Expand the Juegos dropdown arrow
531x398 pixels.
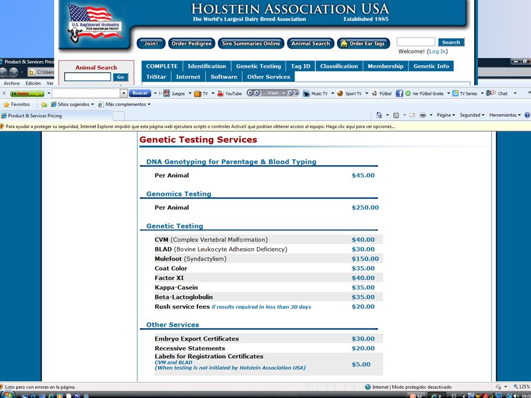[x=190, y=93]
